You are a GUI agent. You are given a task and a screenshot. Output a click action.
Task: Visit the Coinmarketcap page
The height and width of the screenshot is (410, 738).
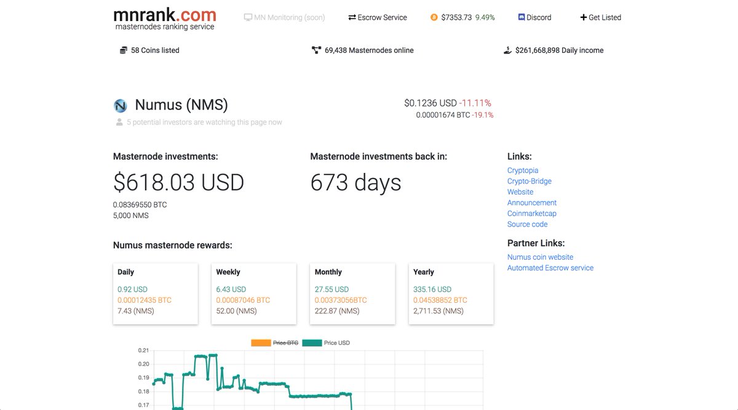pyautogui.click(x=531, y=213)
